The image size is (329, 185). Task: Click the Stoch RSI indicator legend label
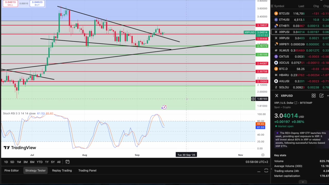[x=19, y=113]
